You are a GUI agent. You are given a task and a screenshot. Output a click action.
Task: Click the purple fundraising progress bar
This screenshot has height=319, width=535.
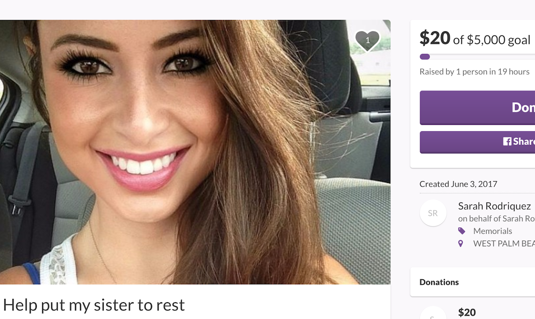(477, 57)
